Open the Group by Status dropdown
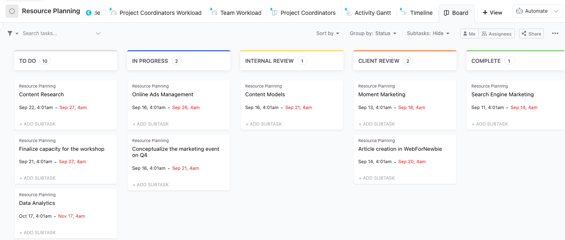 (373, 33)
